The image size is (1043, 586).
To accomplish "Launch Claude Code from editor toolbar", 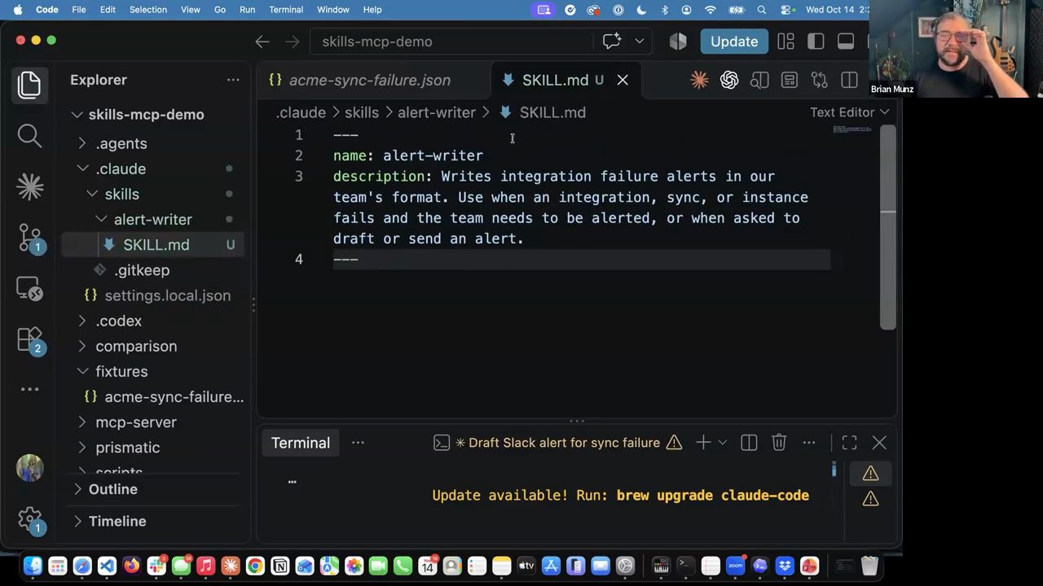I will coord(699,80).
